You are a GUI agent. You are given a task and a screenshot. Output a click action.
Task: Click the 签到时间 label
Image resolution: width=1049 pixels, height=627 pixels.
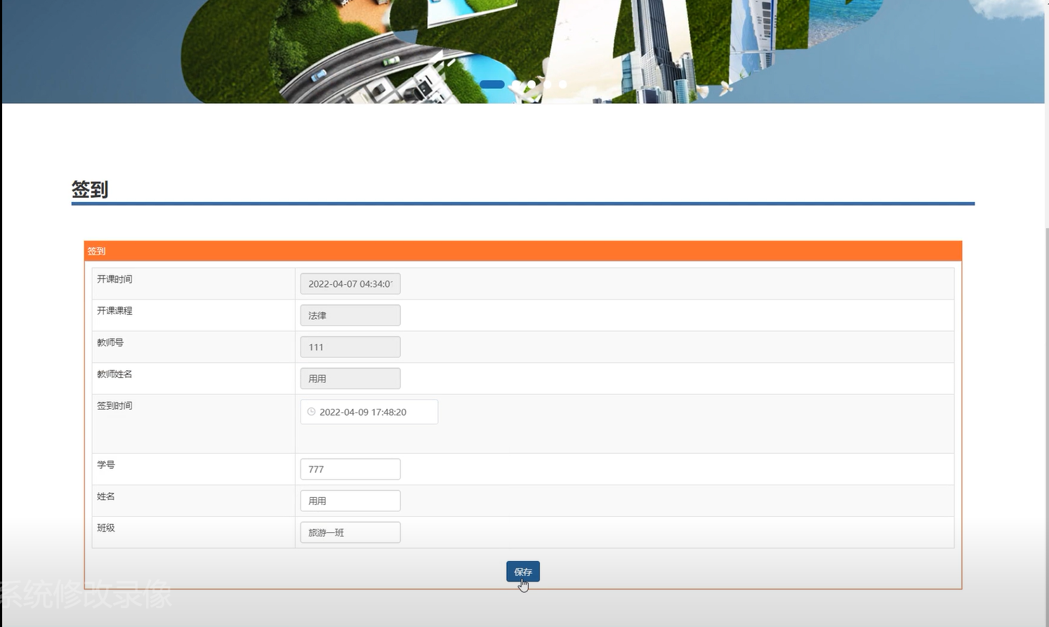point(114,405)
